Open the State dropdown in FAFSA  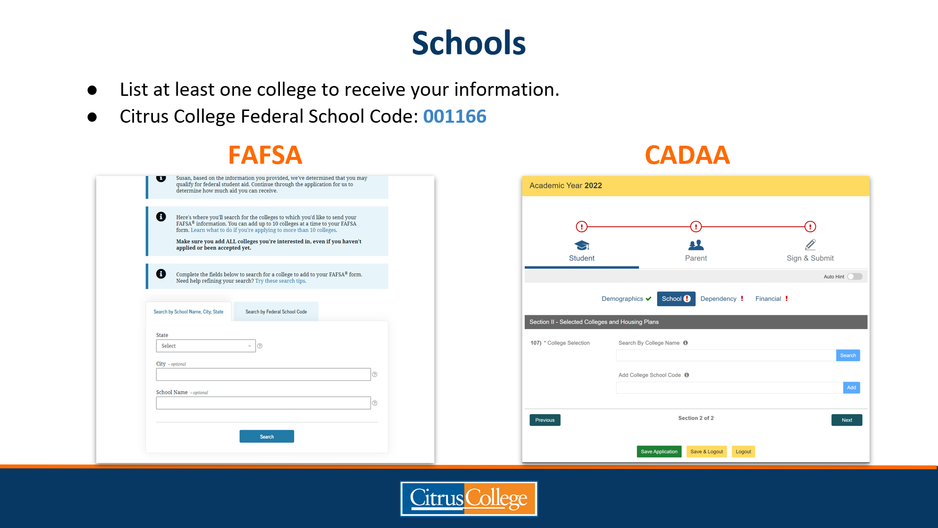click(x=204, y=346)
